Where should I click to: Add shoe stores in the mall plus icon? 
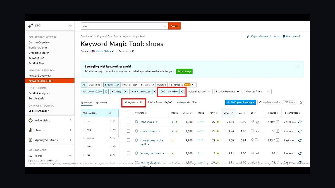(x=137, y=140)
